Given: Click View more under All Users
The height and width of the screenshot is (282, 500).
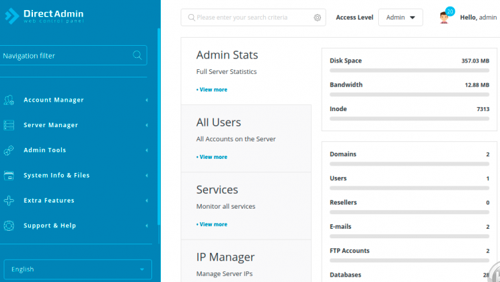Looking at the screenshot, I should tap(212, 157).
